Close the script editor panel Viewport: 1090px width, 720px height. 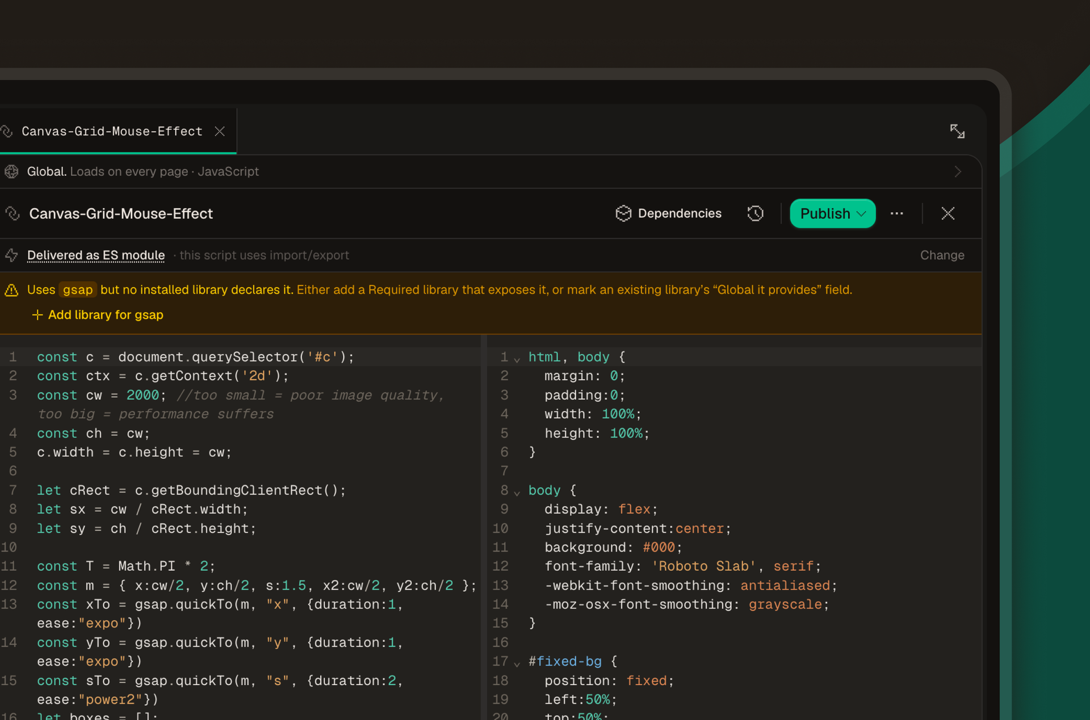click(x=948, y=213)
